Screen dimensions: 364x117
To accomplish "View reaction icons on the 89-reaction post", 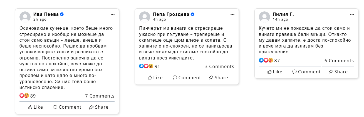I will coord(24,96).
